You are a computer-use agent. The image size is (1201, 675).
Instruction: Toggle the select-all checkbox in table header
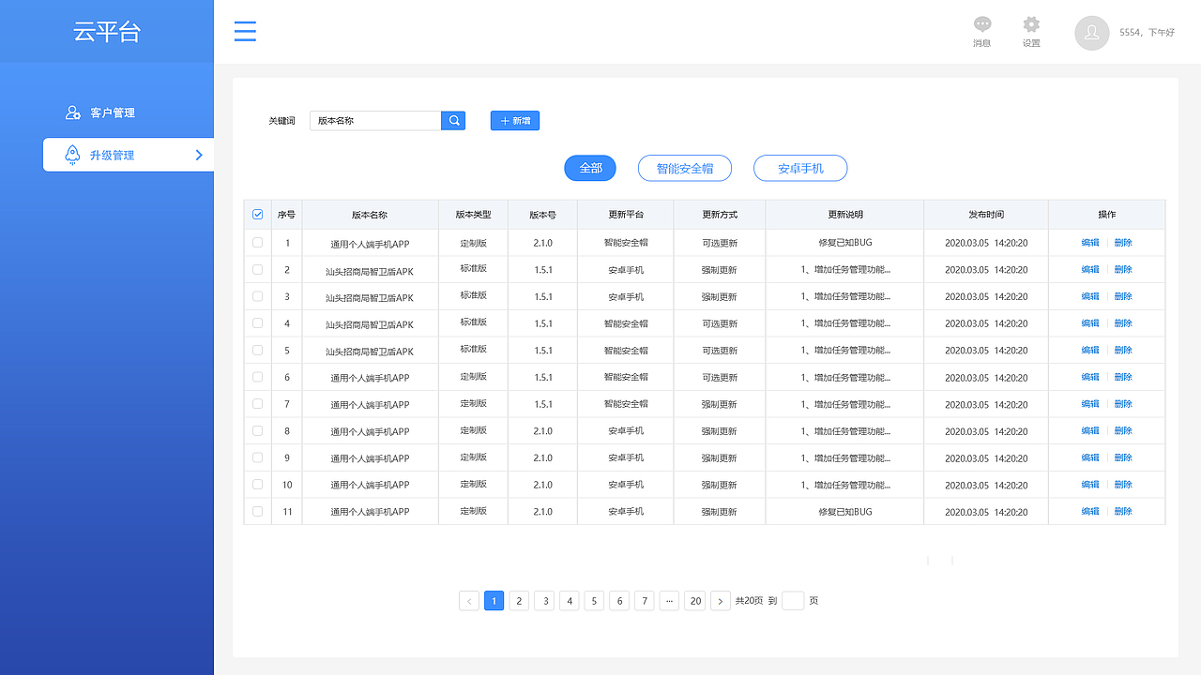[257, 214]
